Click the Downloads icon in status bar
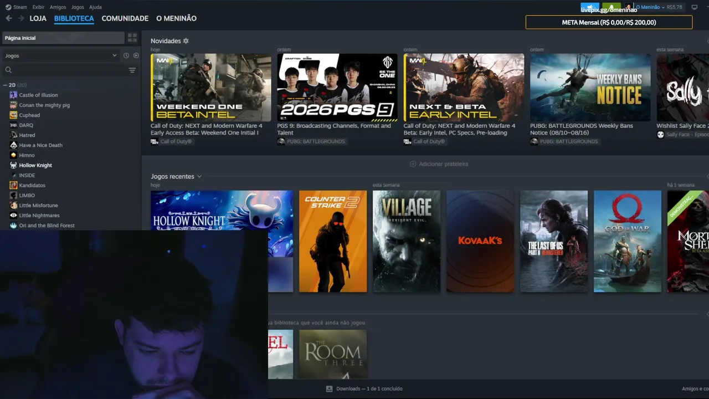709x399 pixels. (x=329, y=389)
